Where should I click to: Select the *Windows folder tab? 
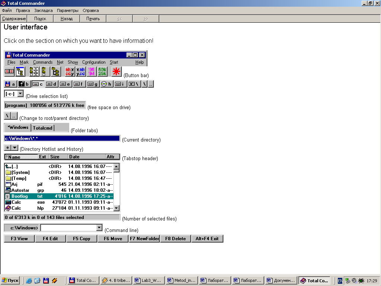click(x=18, y=127)
